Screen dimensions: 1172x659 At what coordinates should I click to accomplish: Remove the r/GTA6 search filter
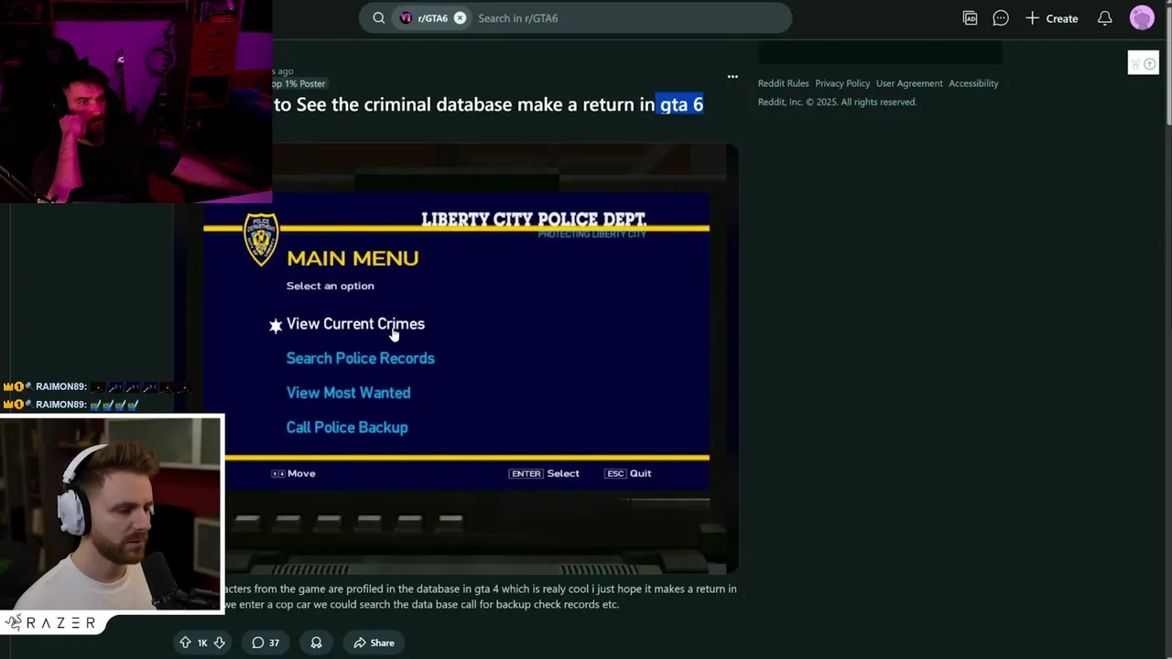pos(460,18)
